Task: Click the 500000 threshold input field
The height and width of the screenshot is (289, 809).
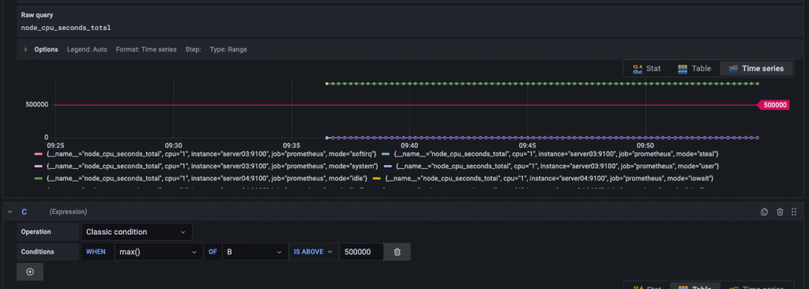Action: point(361,252)
